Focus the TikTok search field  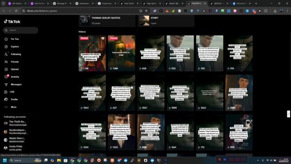coord(20,30)
